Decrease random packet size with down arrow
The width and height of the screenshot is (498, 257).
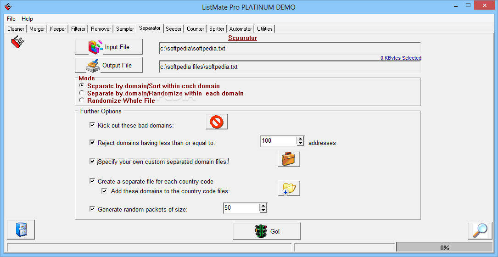click(x=263, y=211)
